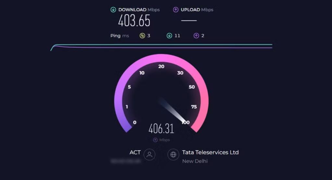Click the globe server icon
The width and height of the screenshot is (332, 180).
coord(173,154)
